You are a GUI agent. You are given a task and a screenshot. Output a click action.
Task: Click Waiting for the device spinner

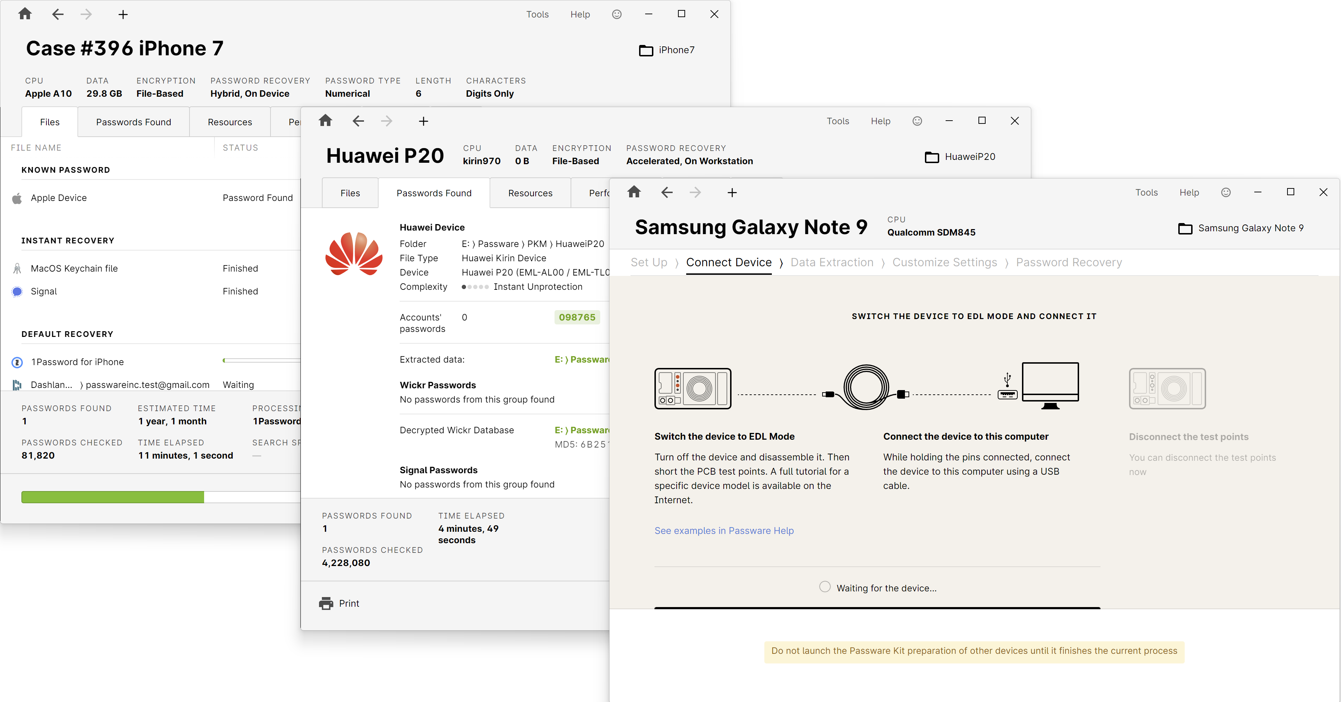point(825,587)
